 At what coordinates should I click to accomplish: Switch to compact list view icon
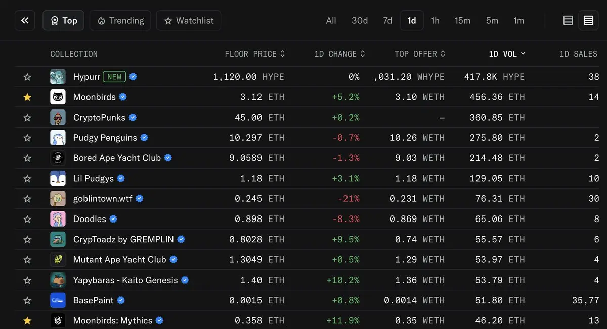[568, 21]
